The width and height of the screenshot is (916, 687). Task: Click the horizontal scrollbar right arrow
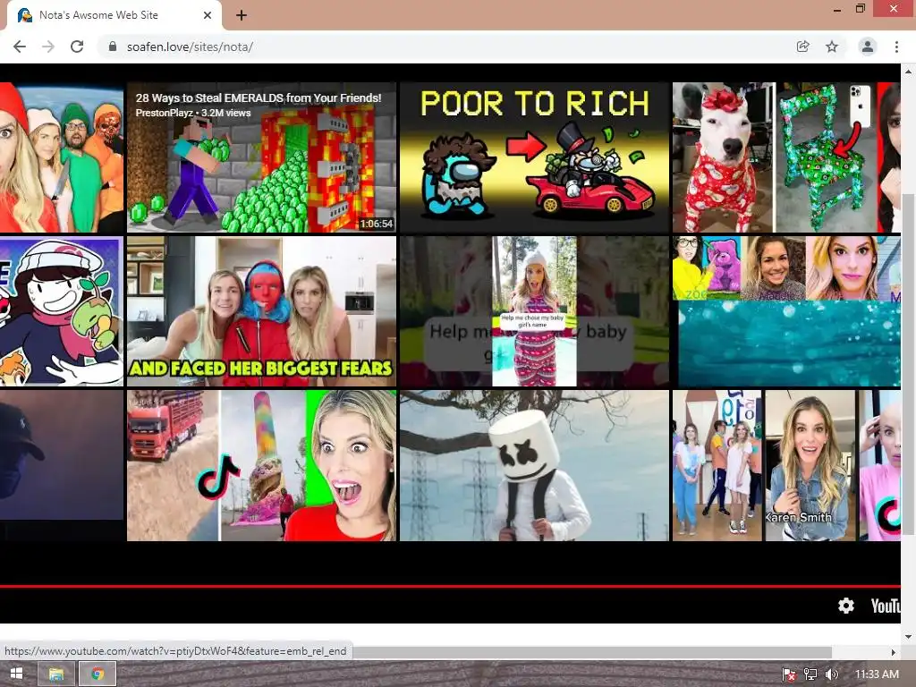894,652
